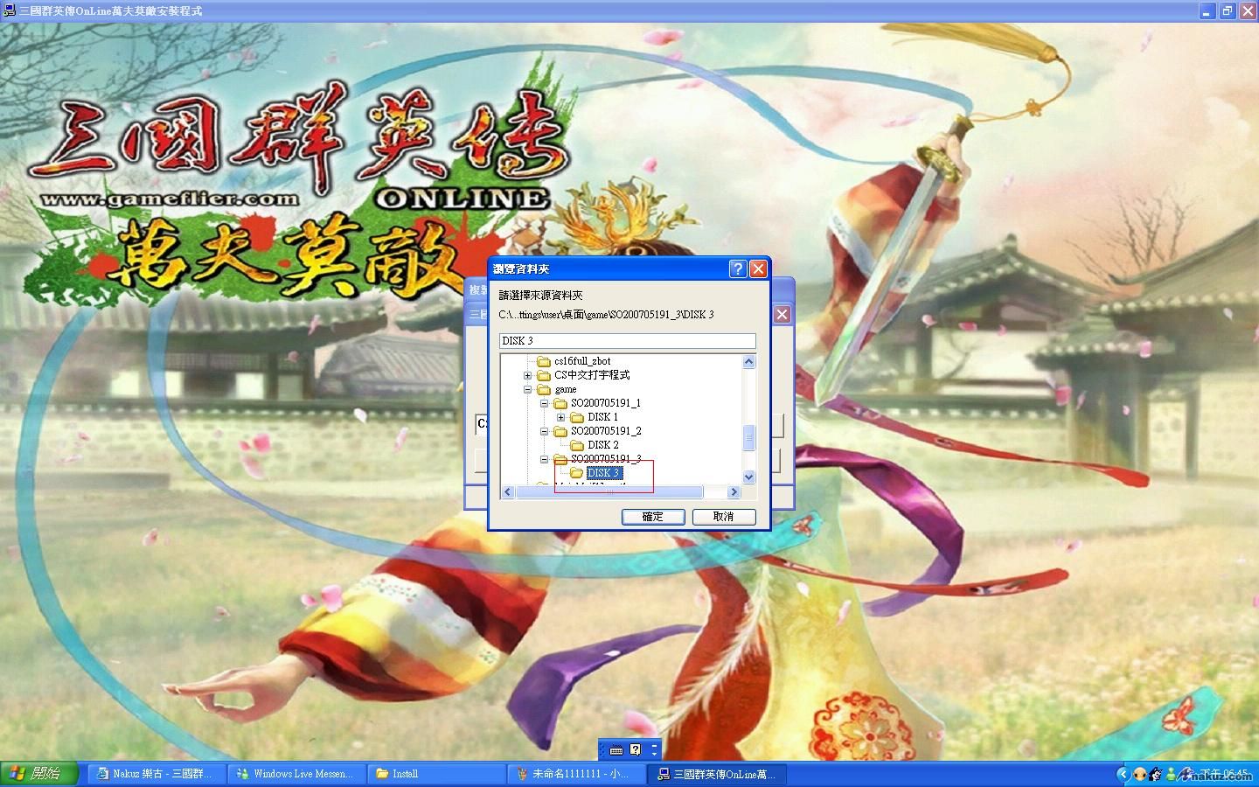Close the installer main window
The image size is (1259, 787).
coord(1248,10)
